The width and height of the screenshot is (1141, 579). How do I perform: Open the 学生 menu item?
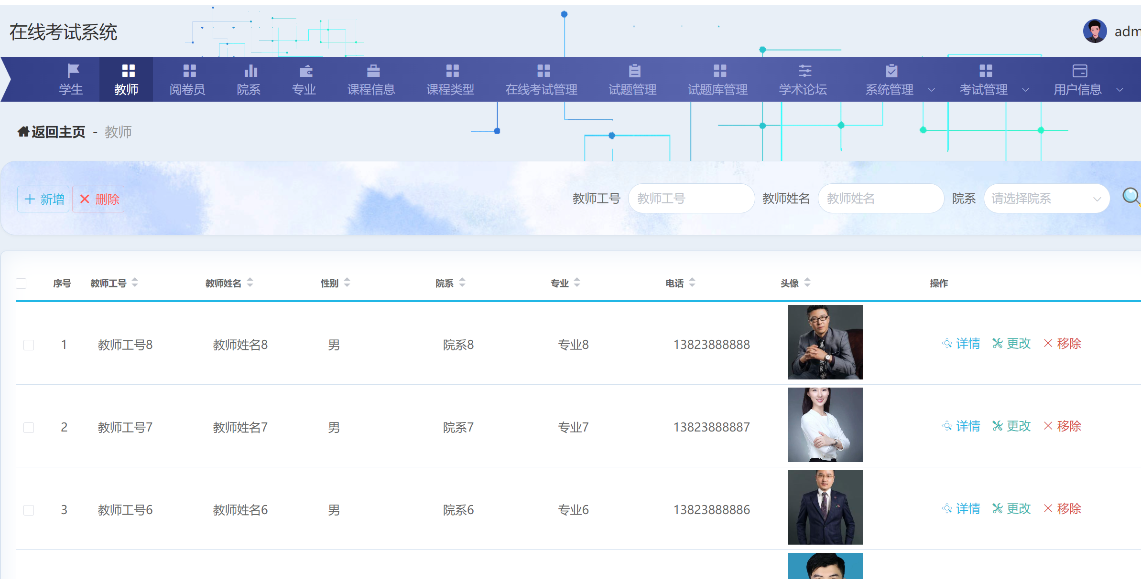[71, 79]
